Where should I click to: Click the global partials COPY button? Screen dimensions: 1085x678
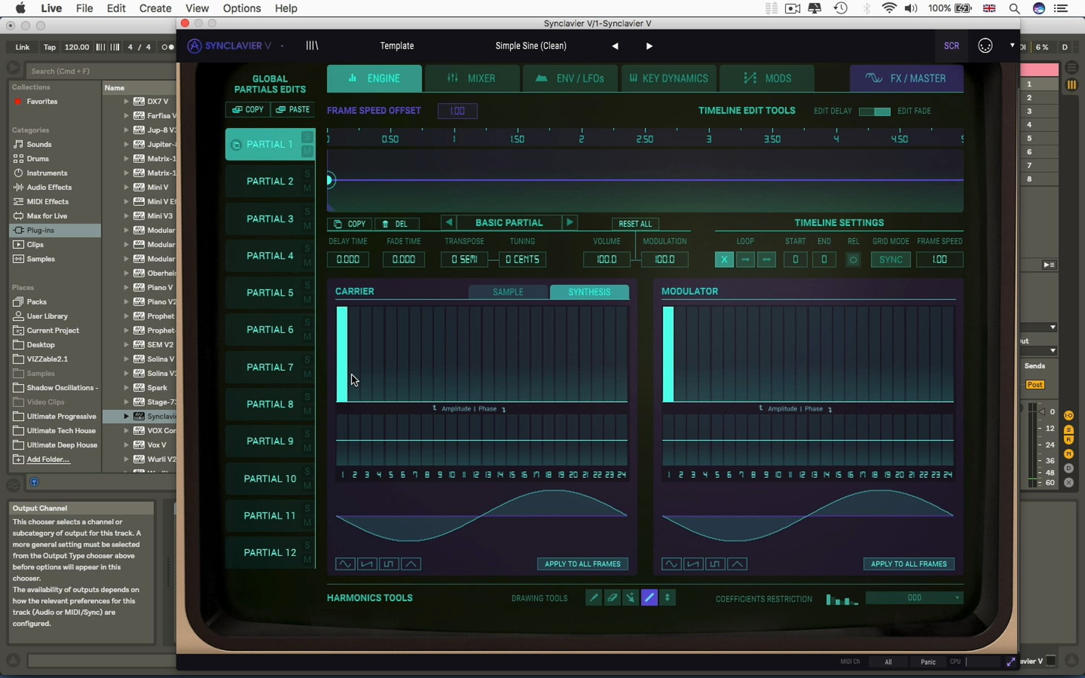tap(248, 110)
